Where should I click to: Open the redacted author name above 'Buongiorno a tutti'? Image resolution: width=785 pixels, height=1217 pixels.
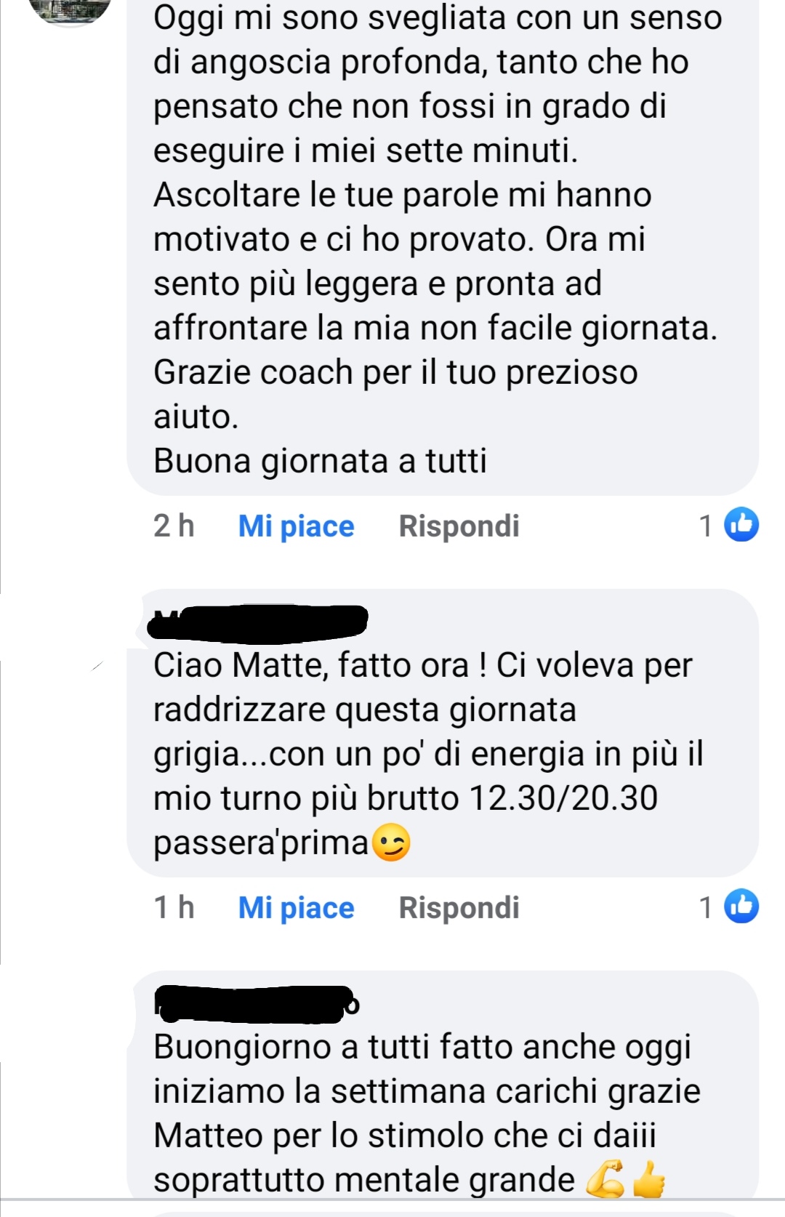coord(256,1004)
